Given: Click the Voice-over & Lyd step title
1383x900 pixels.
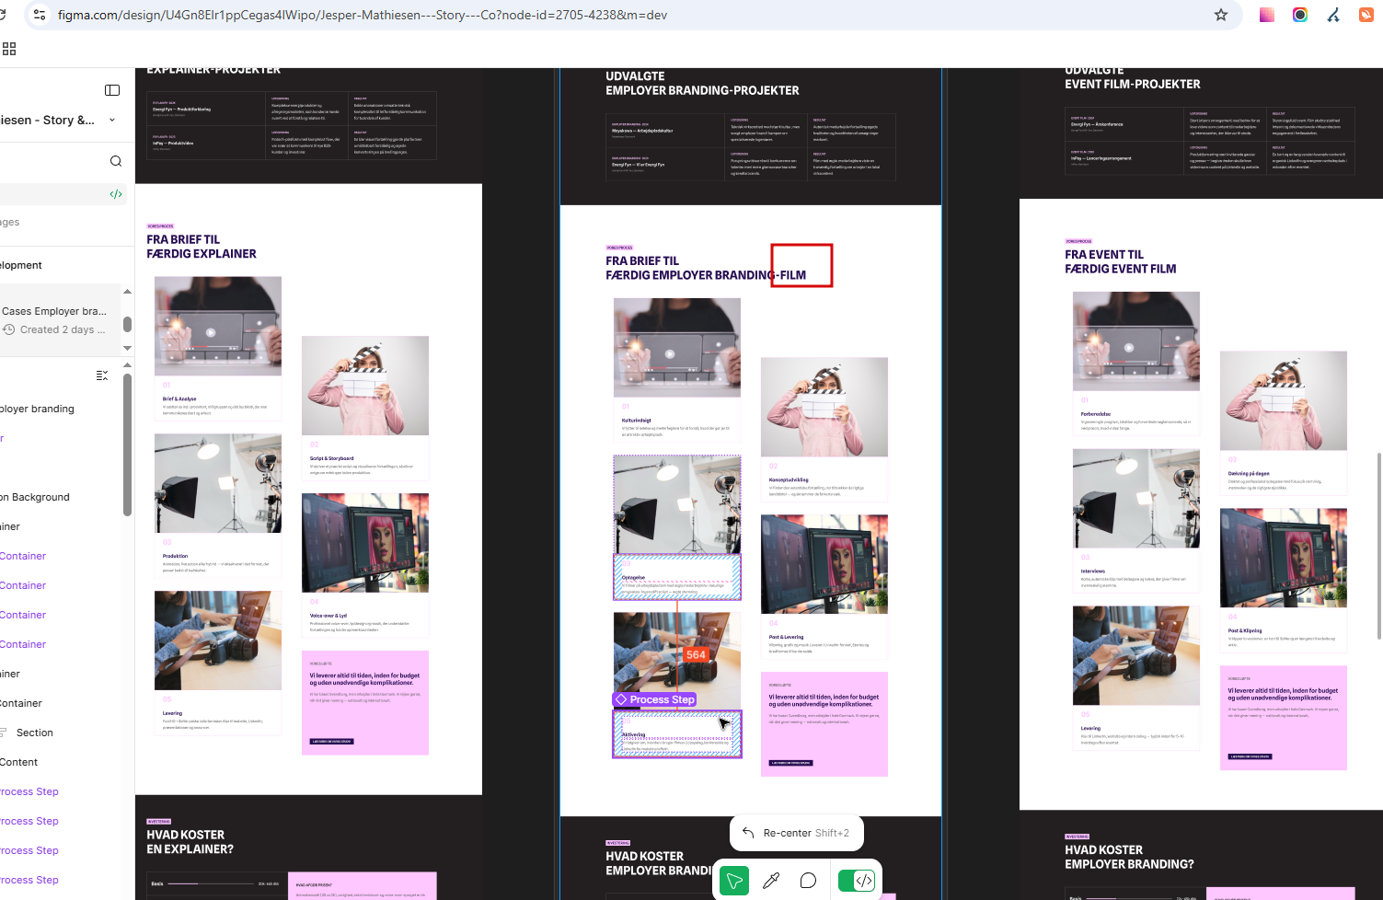Looking at the screenshot, I should 328,616.
